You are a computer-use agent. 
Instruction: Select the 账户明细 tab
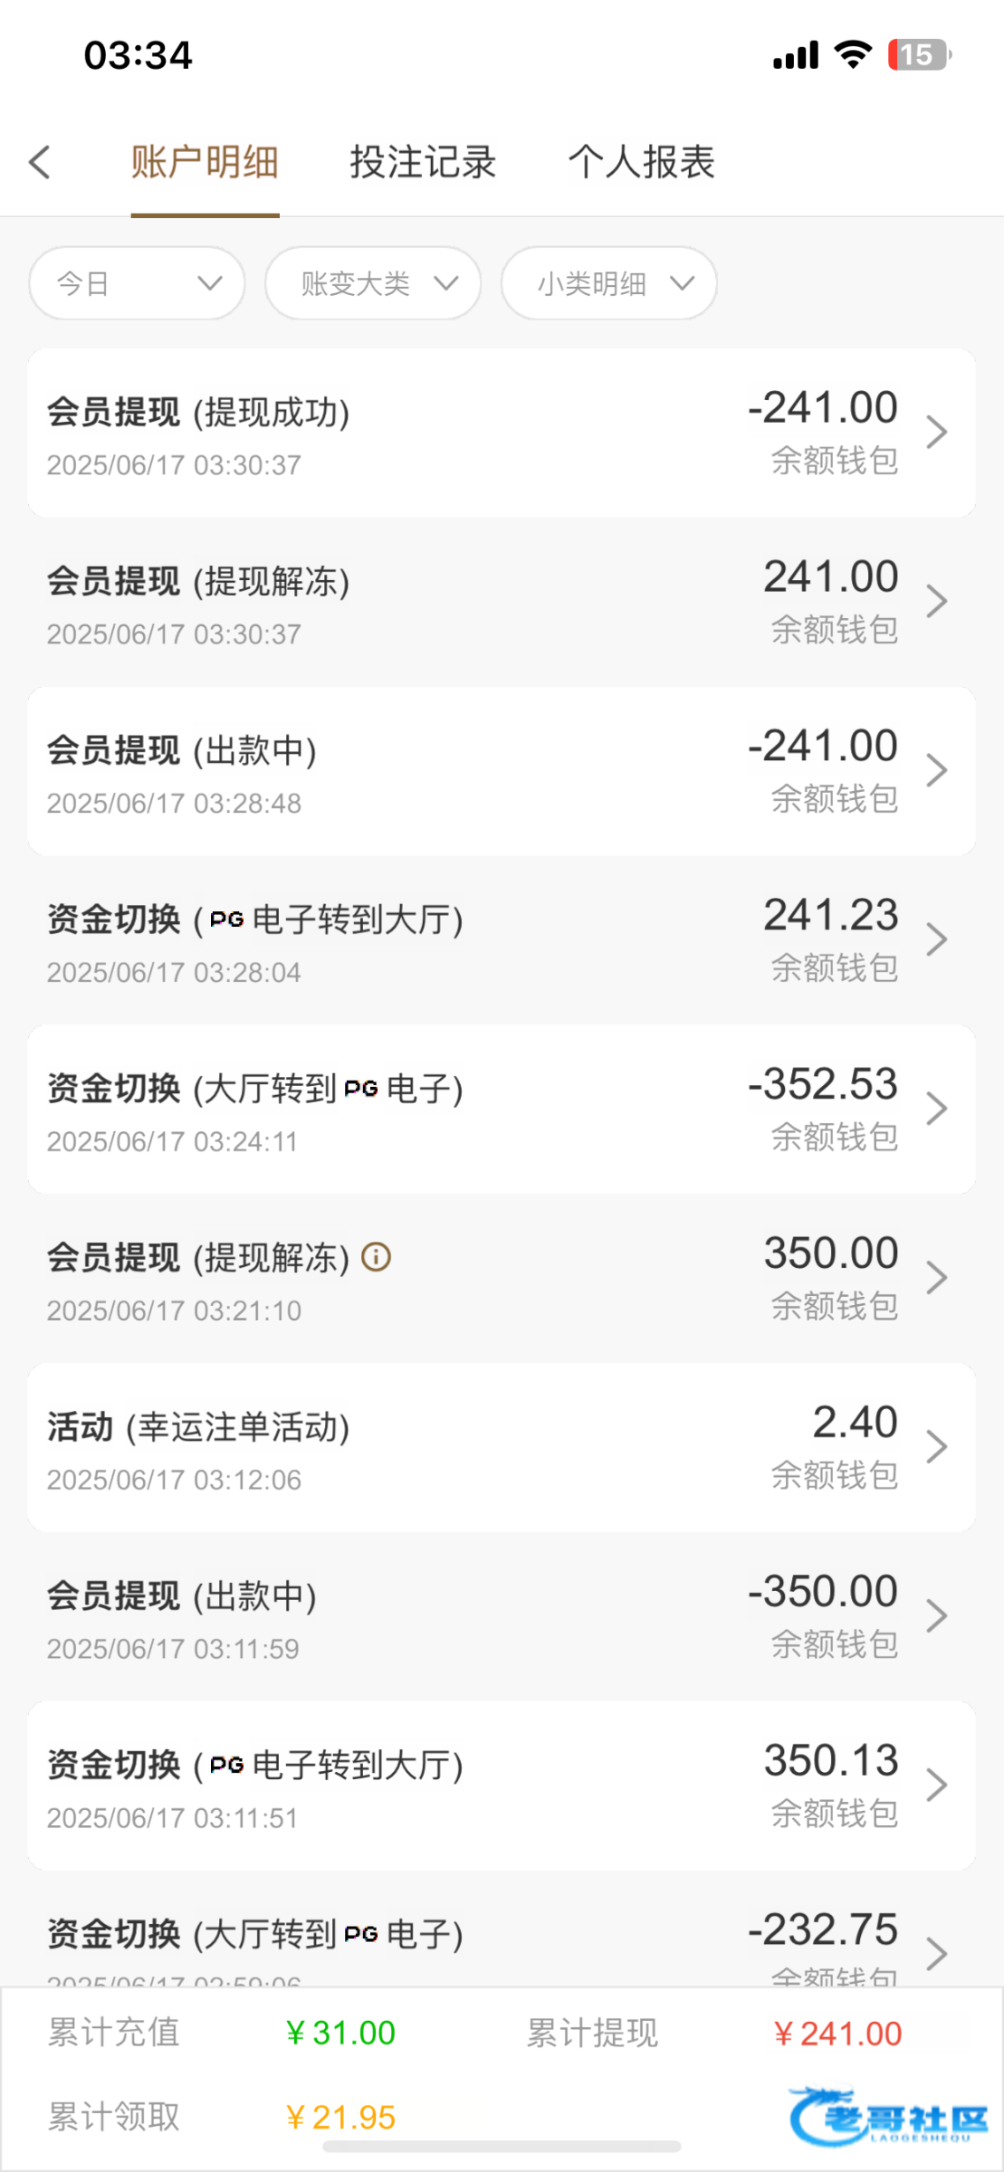point(205,163)
